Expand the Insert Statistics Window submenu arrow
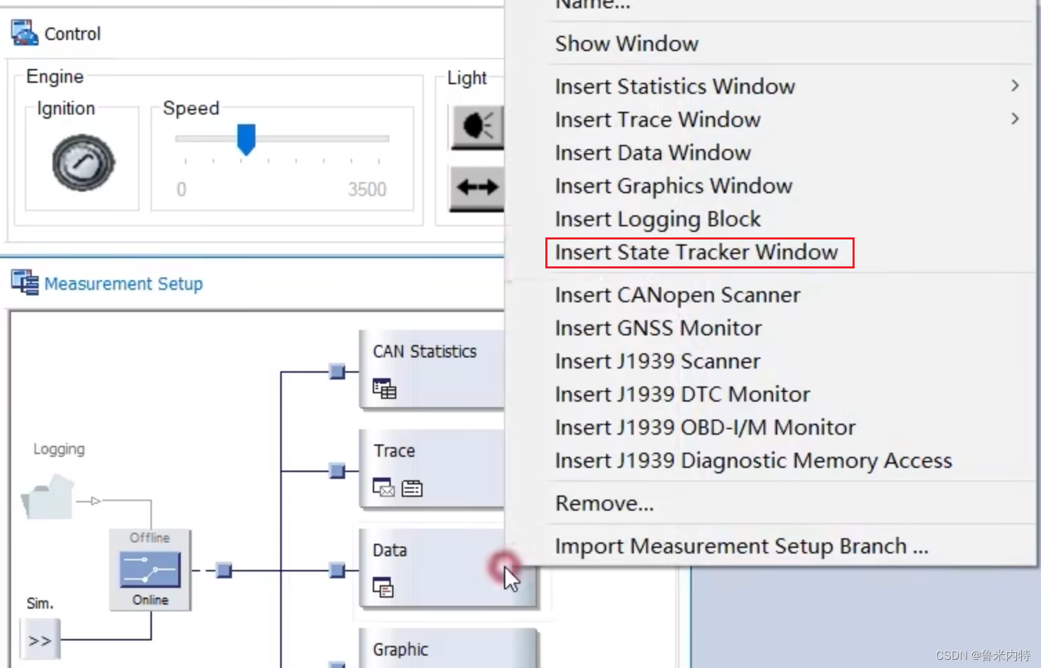 click(x=1015, y=86)
